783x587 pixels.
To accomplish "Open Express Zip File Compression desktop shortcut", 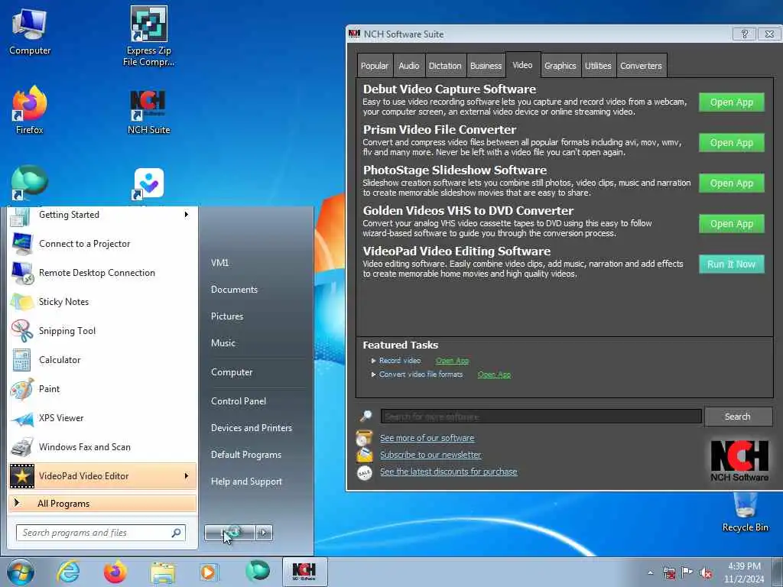I will click(x=149, y=36).
